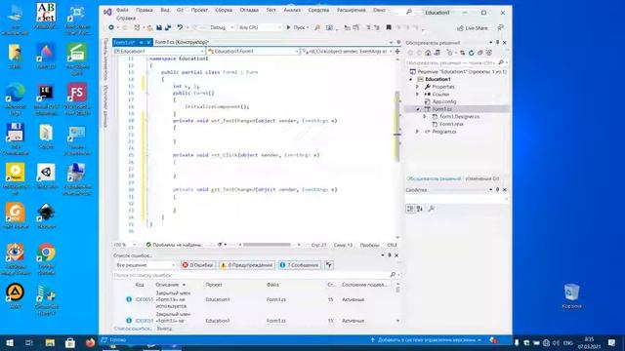The image size is (625, 351).
Task: Collapse the Education1 project node
Action: [411, 79]
